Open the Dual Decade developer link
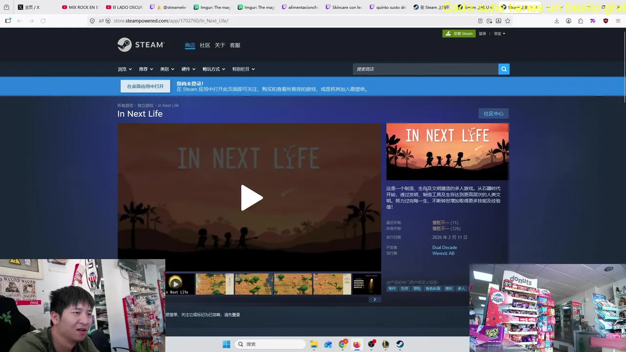Image resolution: width=626 pixels, height=352 pixels. [x=445, y=247]
